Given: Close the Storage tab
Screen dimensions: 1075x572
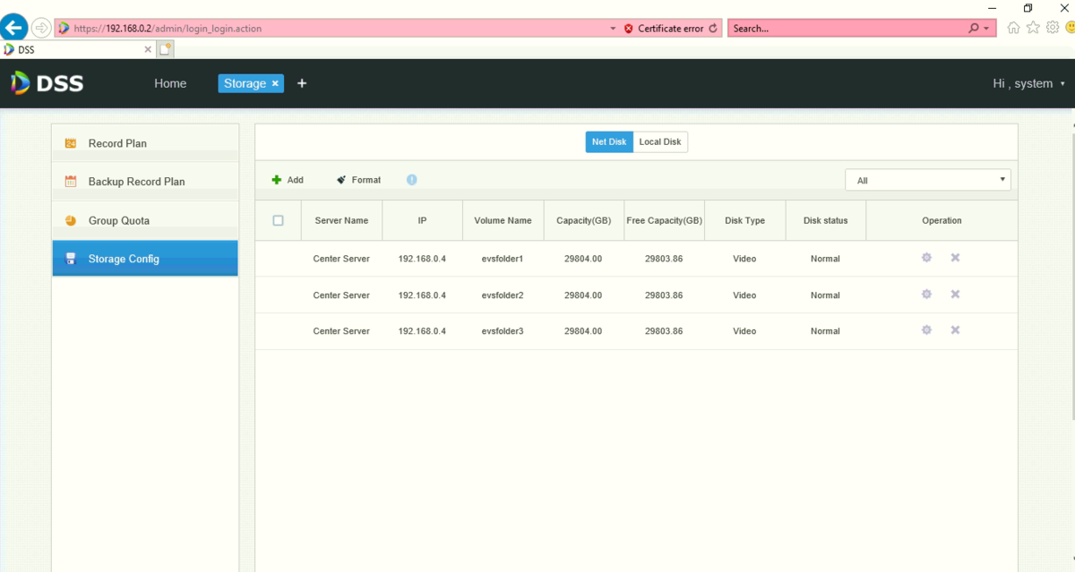Looking at the screenshot, I should pos(275,83).
